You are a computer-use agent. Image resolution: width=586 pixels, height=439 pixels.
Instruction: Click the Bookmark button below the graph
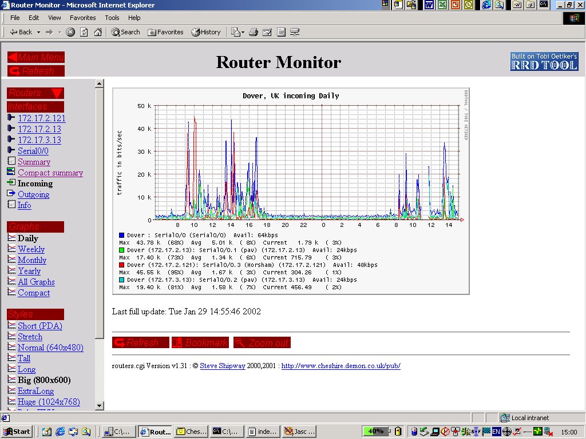(x=200, y=342)
